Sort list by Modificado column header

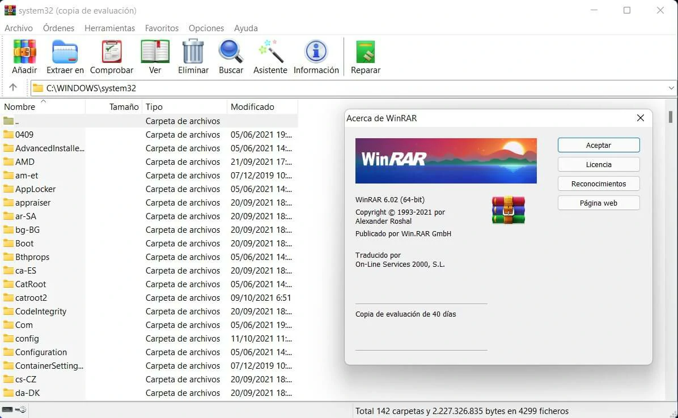coord(252,107)
